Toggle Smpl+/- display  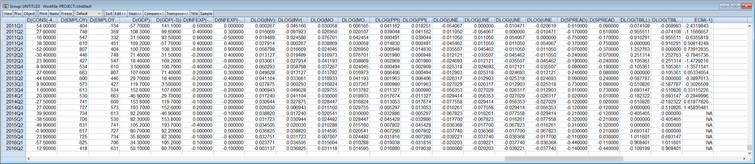point(135,14)
